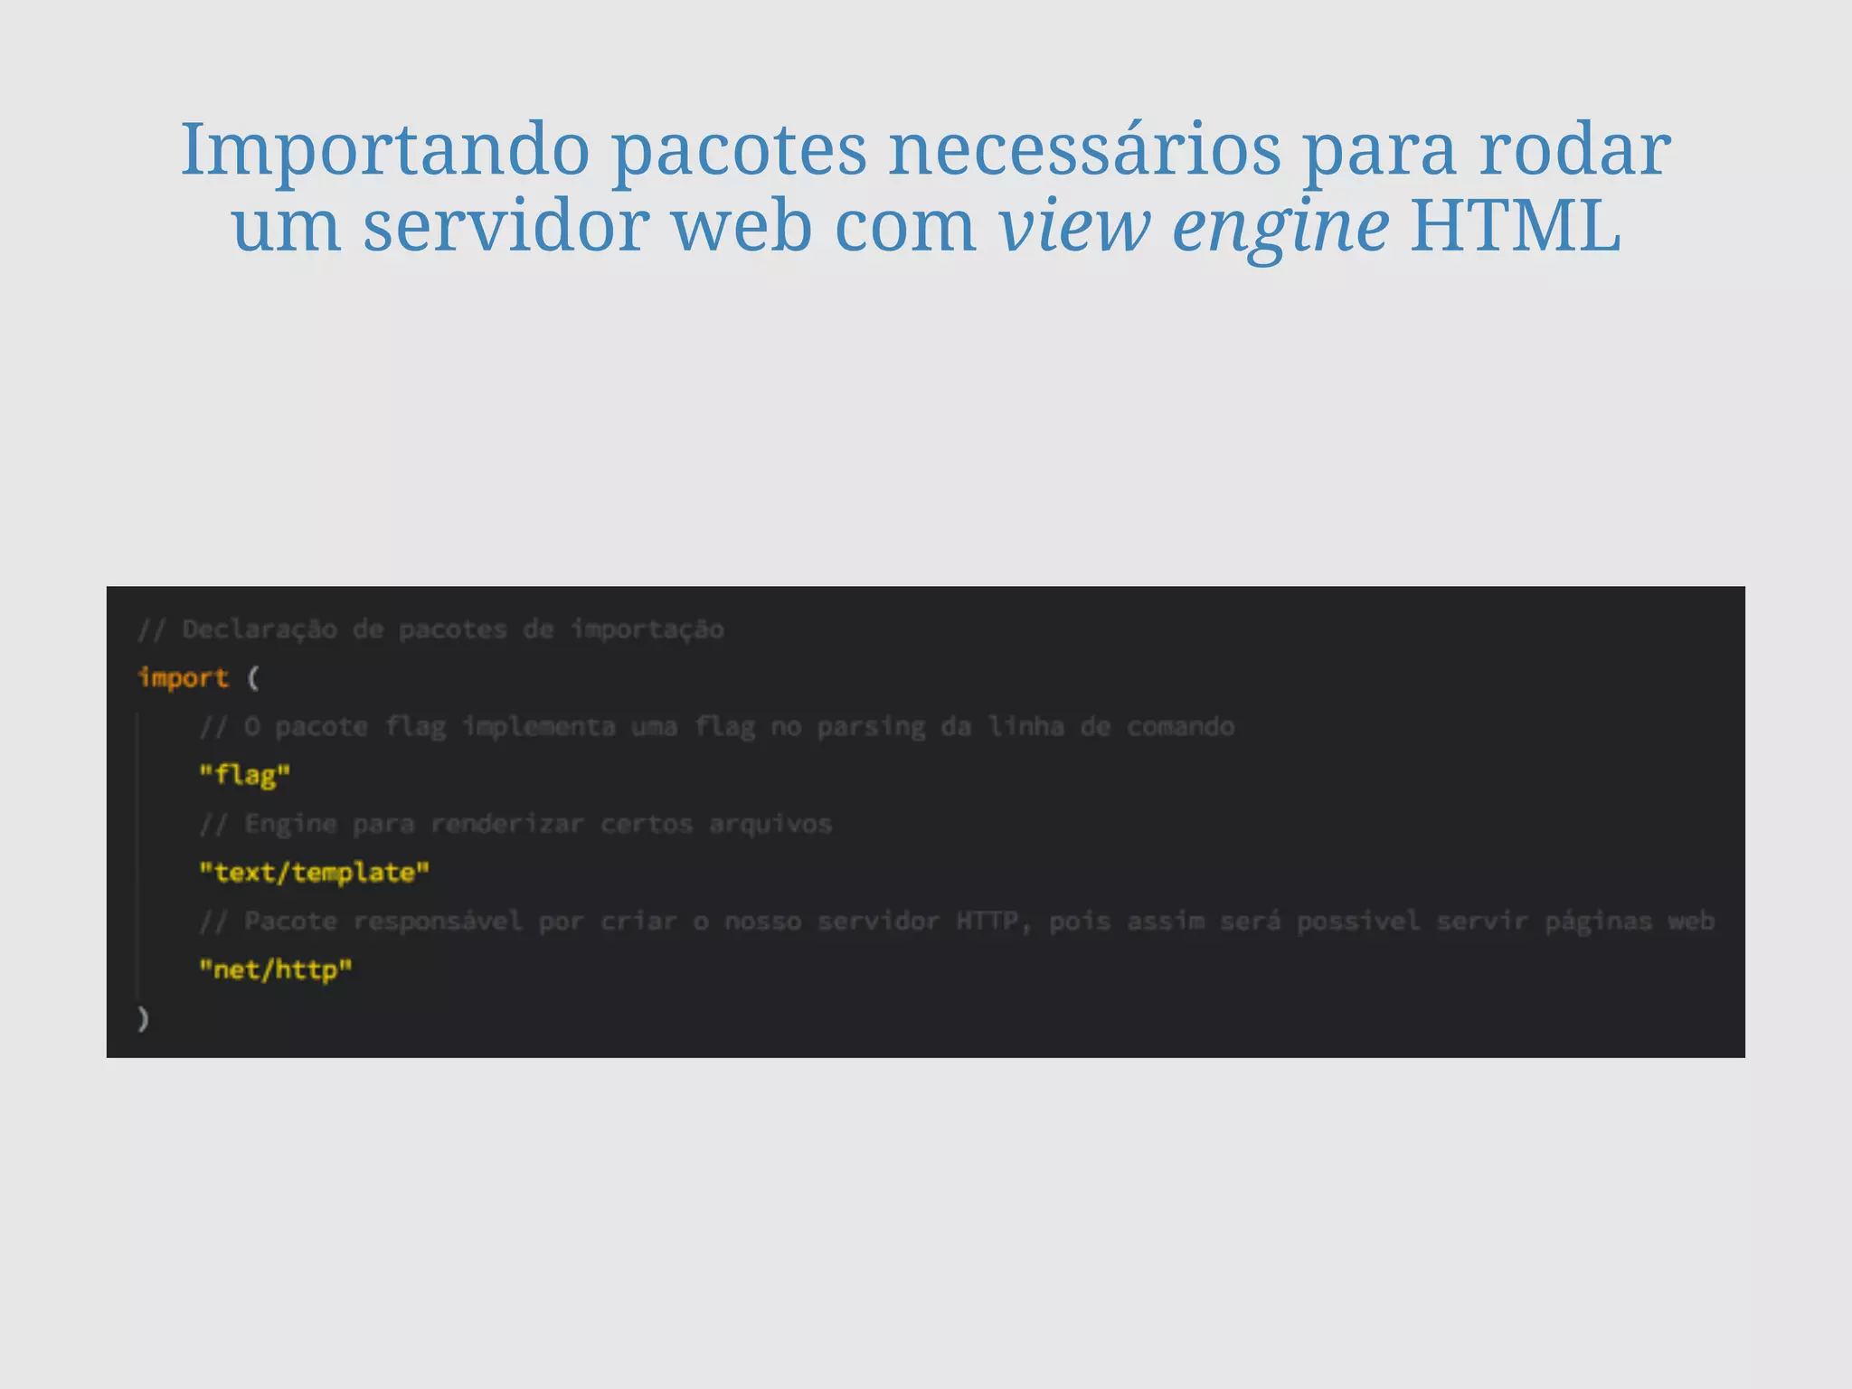Image resolution: width=1852 pixels, height=1389 pixels.
Task: Click the closing parenthesis of the import block
Action: coord(143,1019)
